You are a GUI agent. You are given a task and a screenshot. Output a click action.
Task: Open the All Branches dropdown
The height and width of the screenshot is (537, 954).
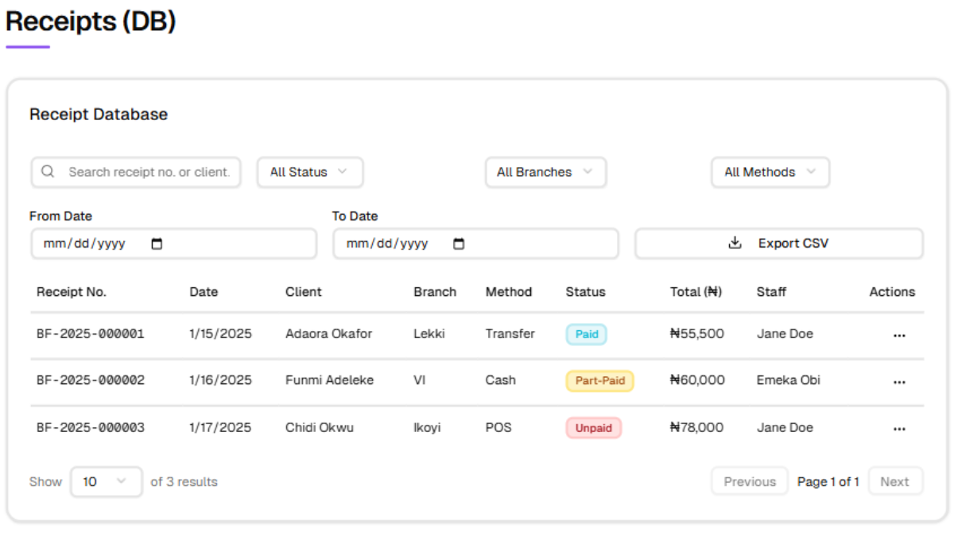coord(545,172)
